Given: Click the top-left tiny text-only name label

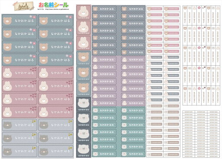Looking at the screenshot, I should coord(189,112).
